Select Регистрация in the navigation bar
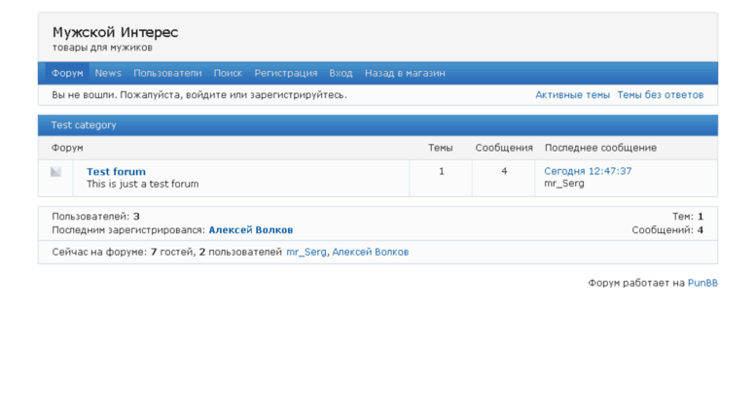 point(286,73)
